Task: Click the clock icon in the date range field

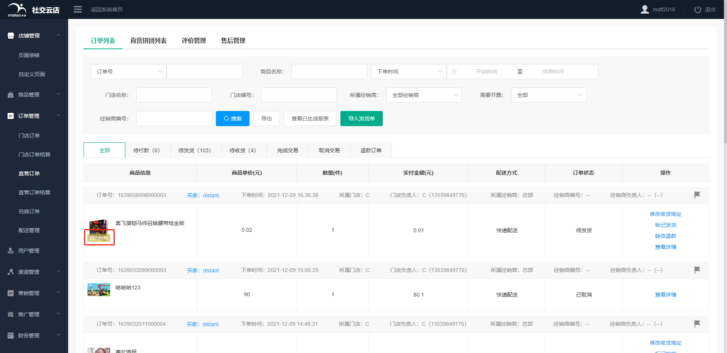Action: pos(454,72)
